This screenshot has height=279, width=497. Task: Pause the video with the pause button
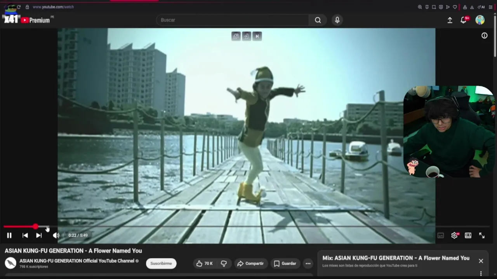tap(9, 235)
